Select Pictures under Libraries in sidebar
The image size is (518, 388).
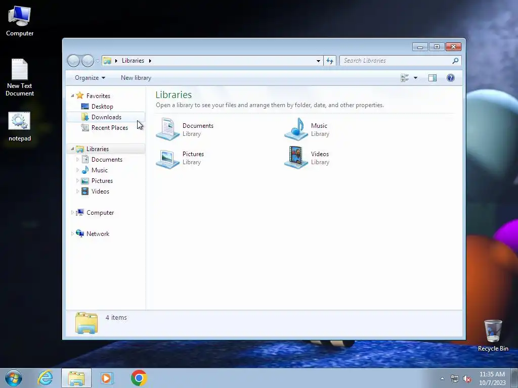[x=102, y=181]
